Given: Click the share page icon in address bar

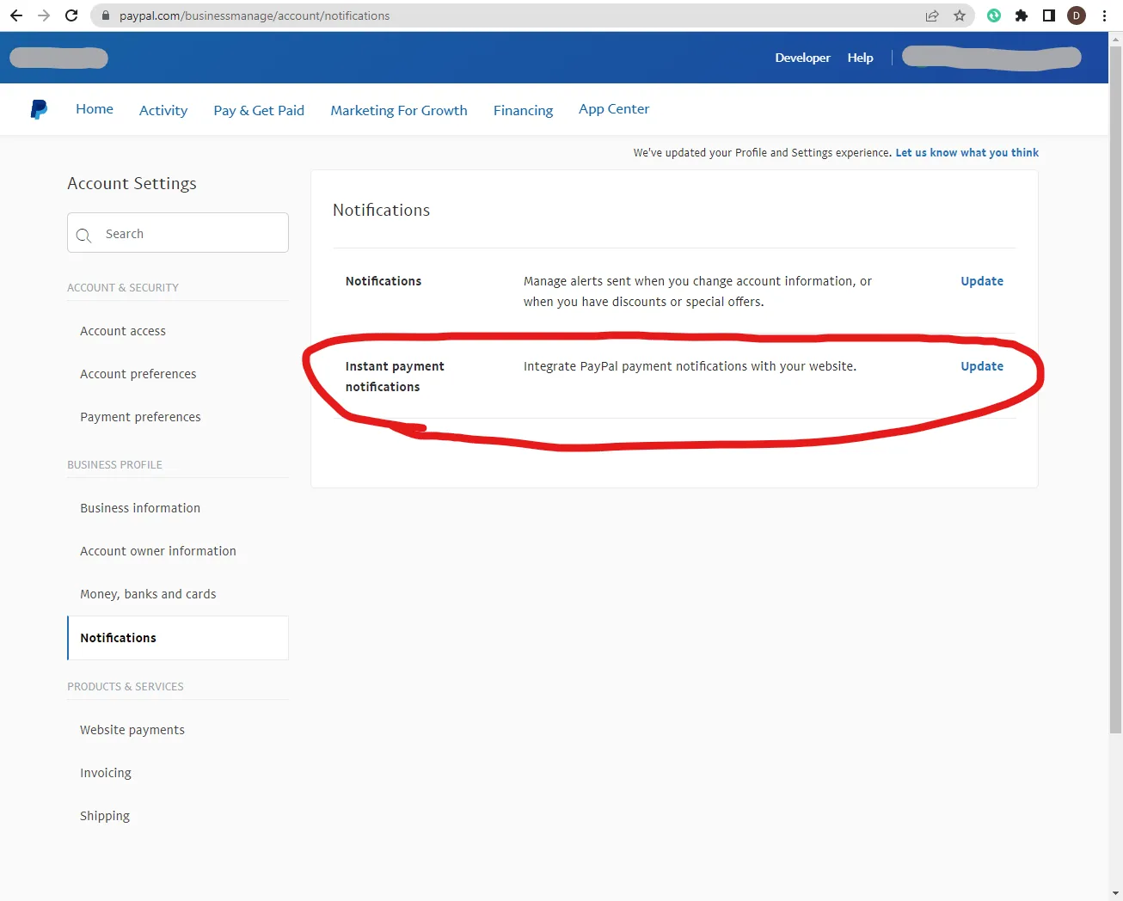Looking at the screenshot, I should click(932, 15).
